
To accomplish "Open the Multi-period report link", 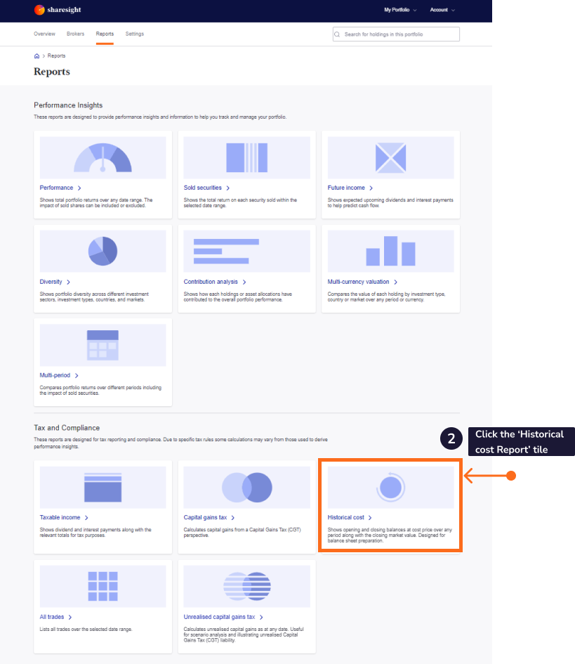I will (55, 375).
